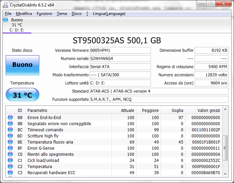Select the C: D: E: disk tab
The image size is (234, 183).
coord(17,25)
